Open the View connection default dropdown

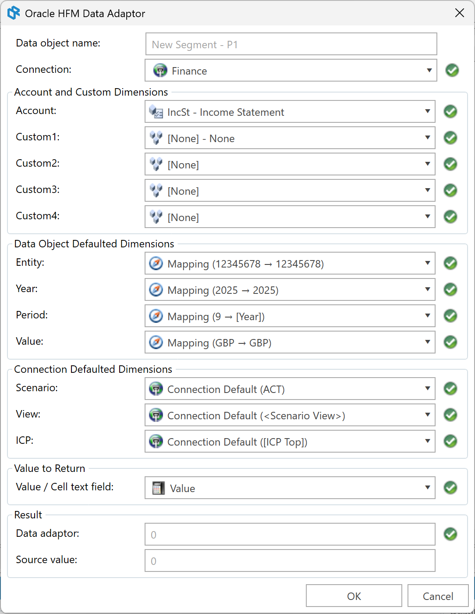(x=428, y=415)
